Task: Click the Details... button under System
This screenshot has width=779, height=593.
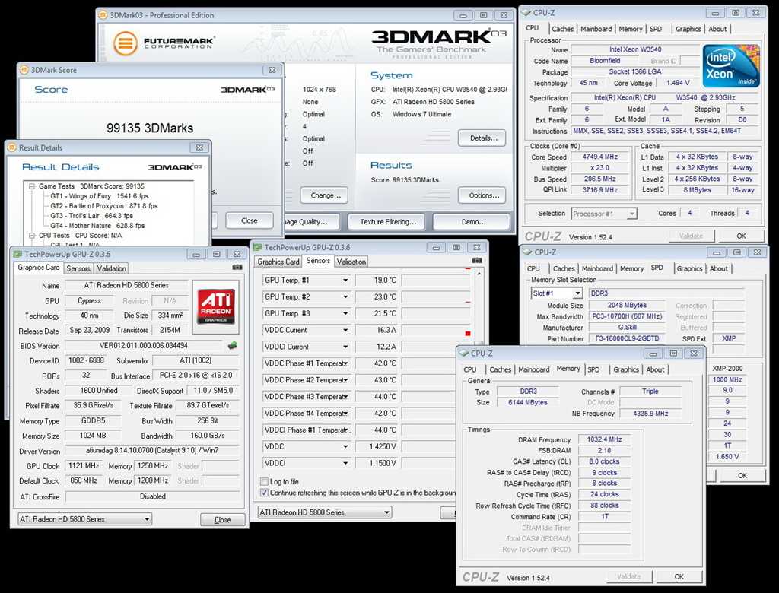Action: [483, 138]
